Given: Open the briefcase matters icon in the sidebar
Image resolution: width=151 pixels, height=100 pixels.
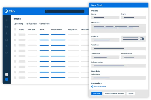Looking at the screenshot, I should click(7, 40).
